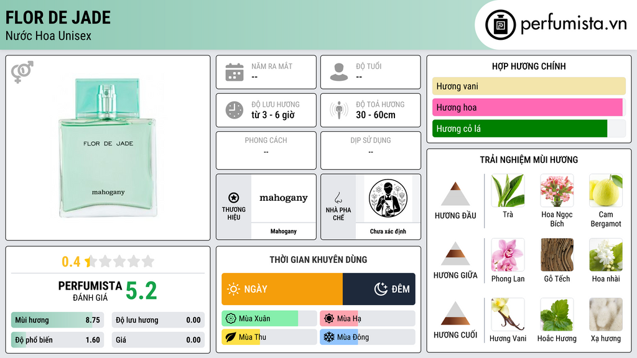This screenshot has height=358, width=637.
Task: Click the nose icon above Nhà pha chế
Action: [x=338, y=198]
